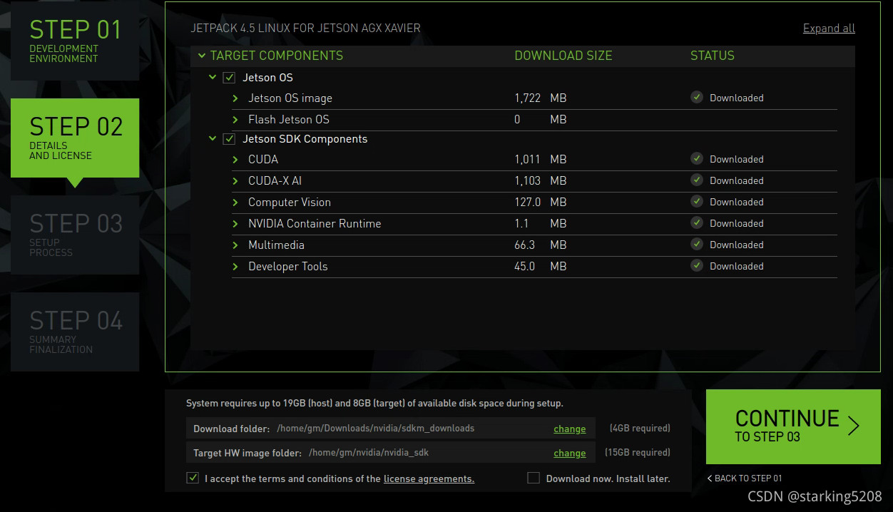Open Step 03 Setup Process

tap(75, 235)
